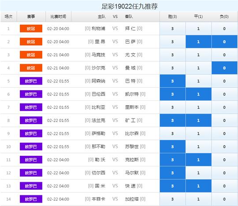Deselect loss (0) for 沙尔克 vs 曼城
The image size is (238, 206).
tap(224, 68)
